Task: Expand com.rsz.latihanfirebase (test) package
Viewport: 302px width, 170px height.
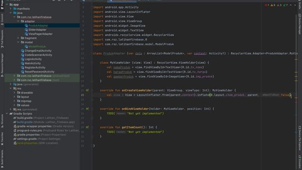Action: click(15, 80)
